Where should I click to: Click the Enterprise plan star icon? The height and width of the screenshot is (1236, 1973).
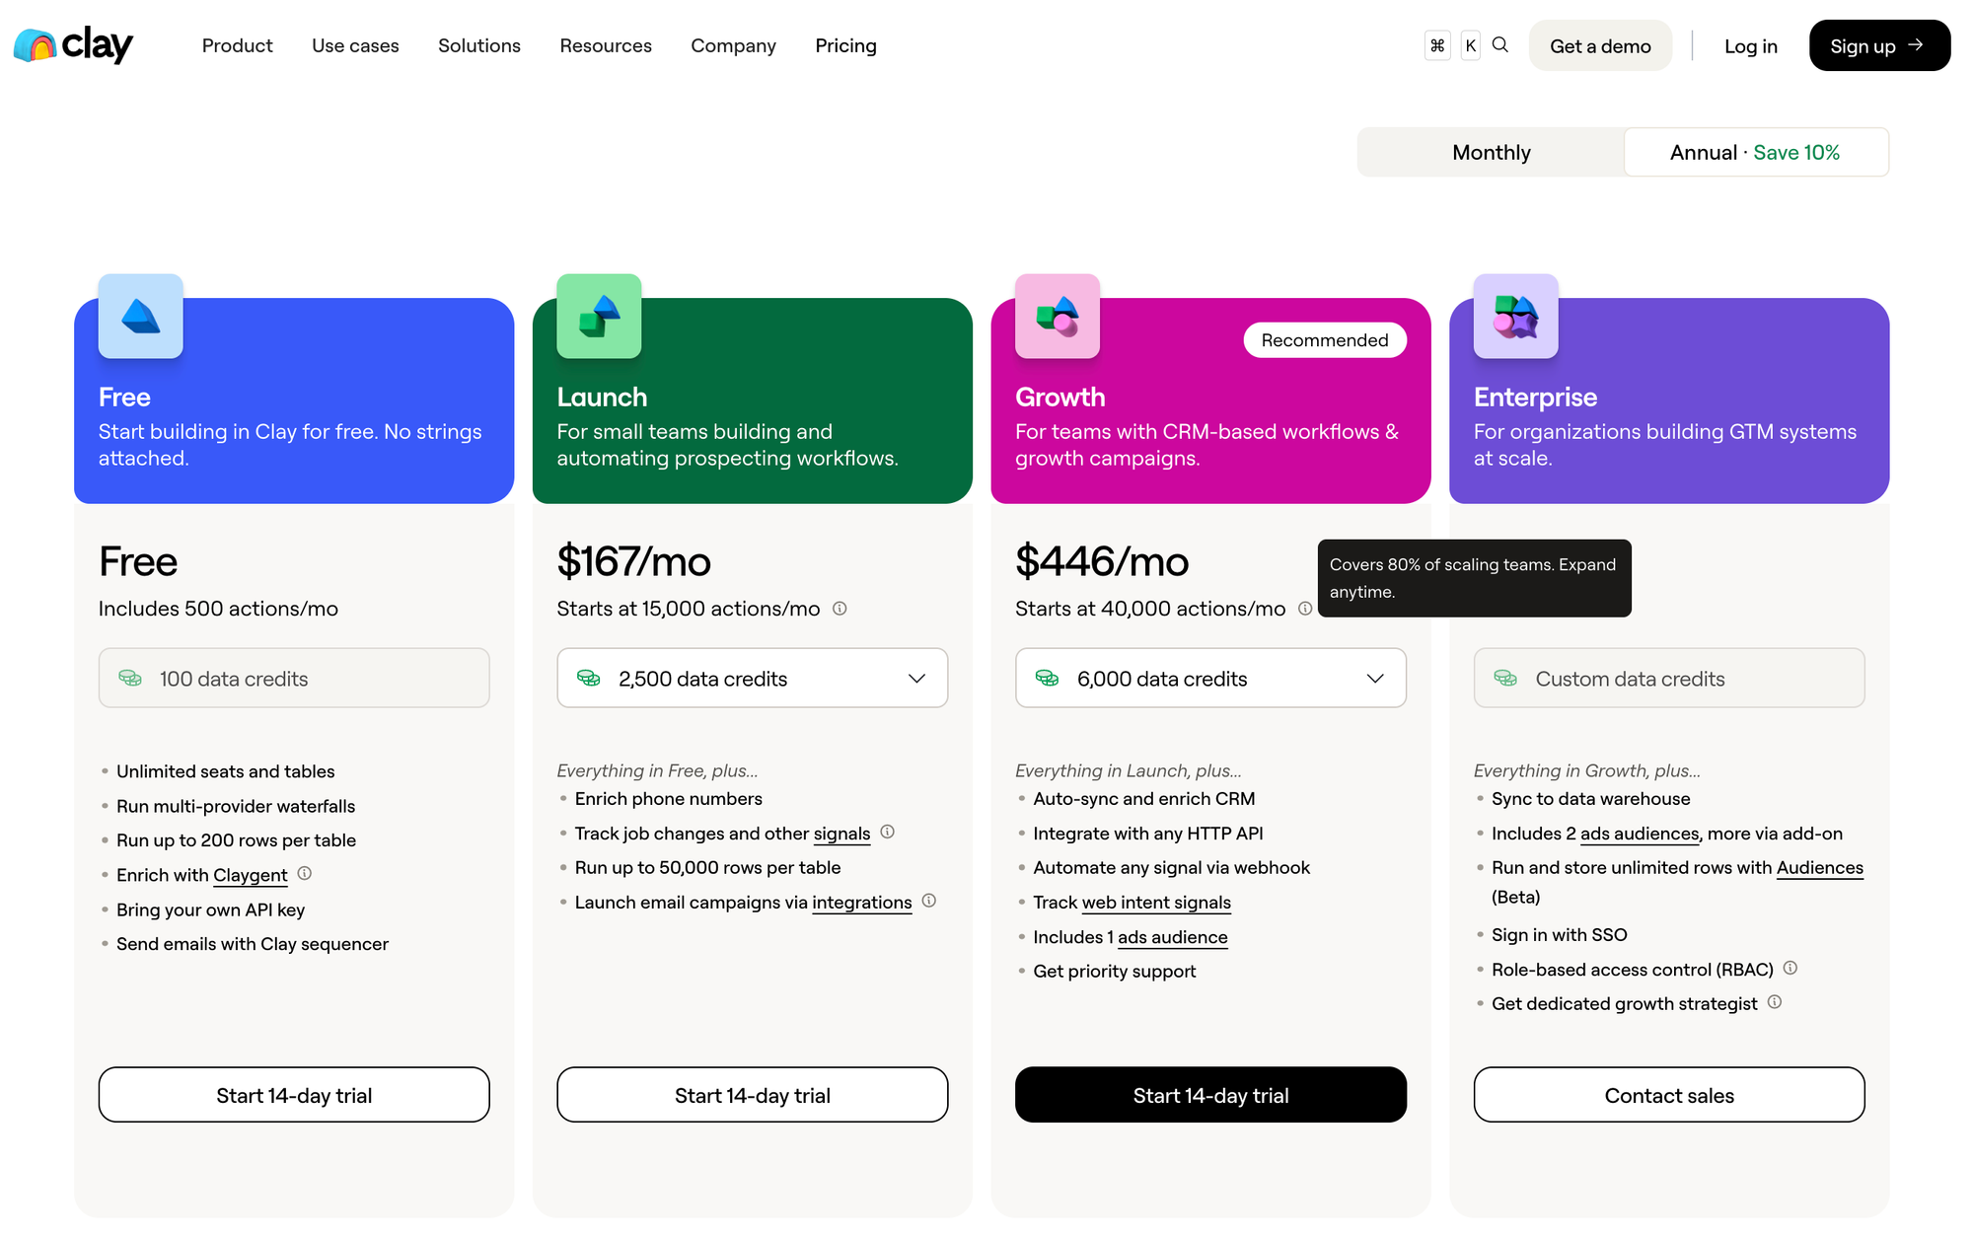[1514, 317]
